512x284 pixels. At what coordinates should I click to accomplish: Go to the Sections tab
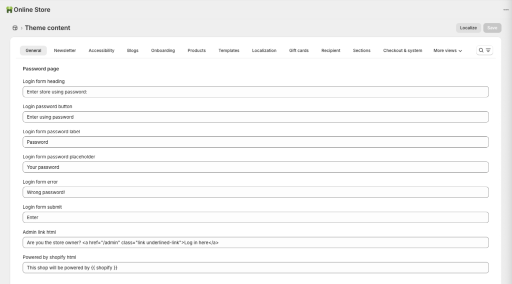362,50
